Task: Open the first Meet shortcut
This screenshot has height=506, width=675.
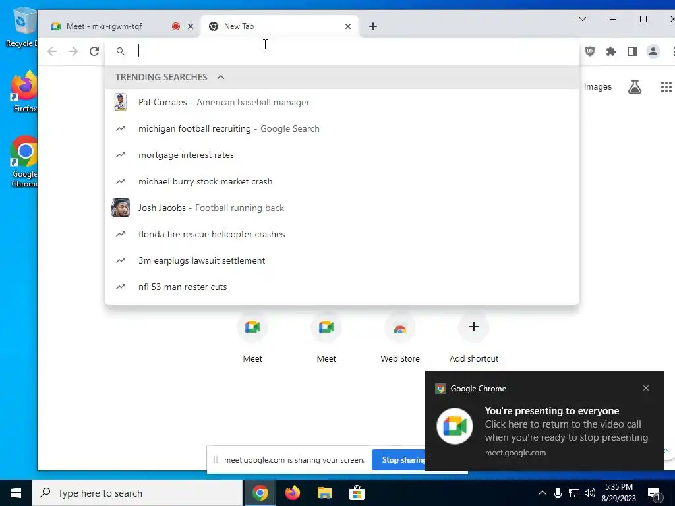Action: [x=252, y=339]
